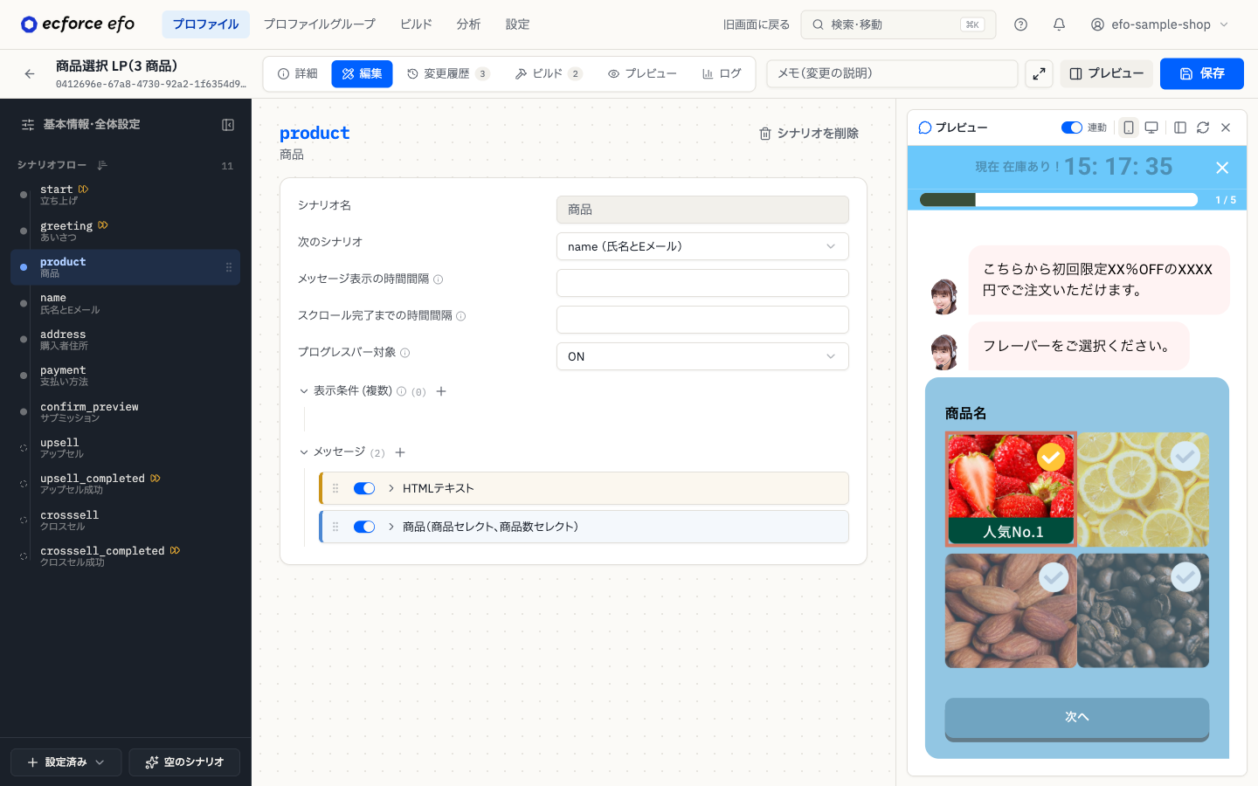Screen dimensions: 1258x786
Task: Open the efo-sample-shop account menu
Action: tap(1159, 24)
